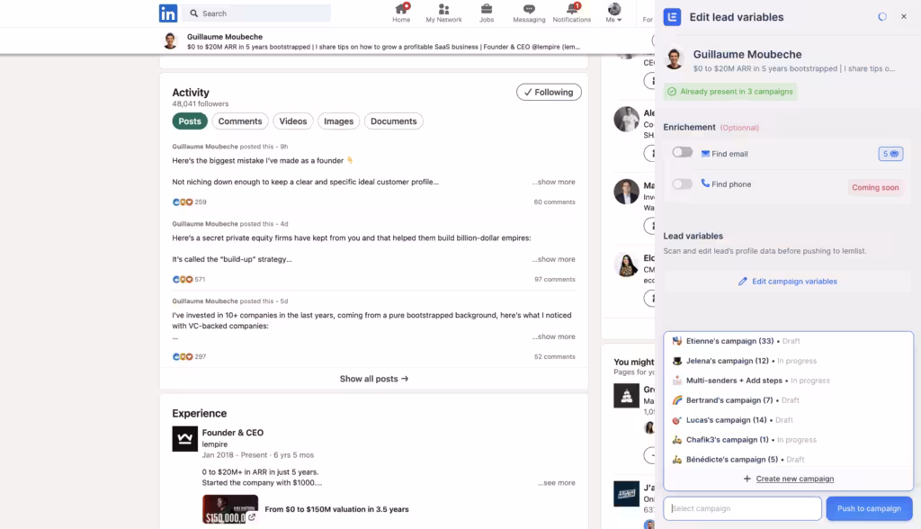Select Etienne's campaign from the list
921x529 pixels.
coord(729,341)
